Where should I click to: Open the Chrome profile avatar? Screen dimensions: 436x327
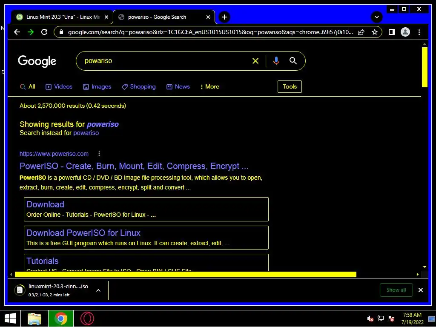tap(405, 32)
